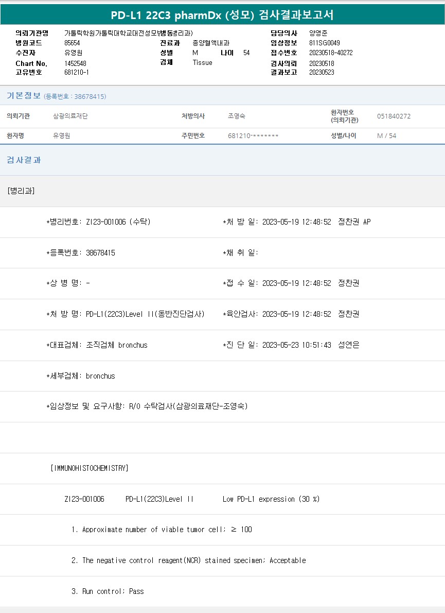Click the Run control; Pass line
Screen dimensions: 445x613
click(108, 591)
